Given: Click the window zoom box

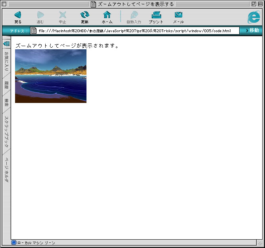Looking at the screenshot, I should click(x=254, y=4).
